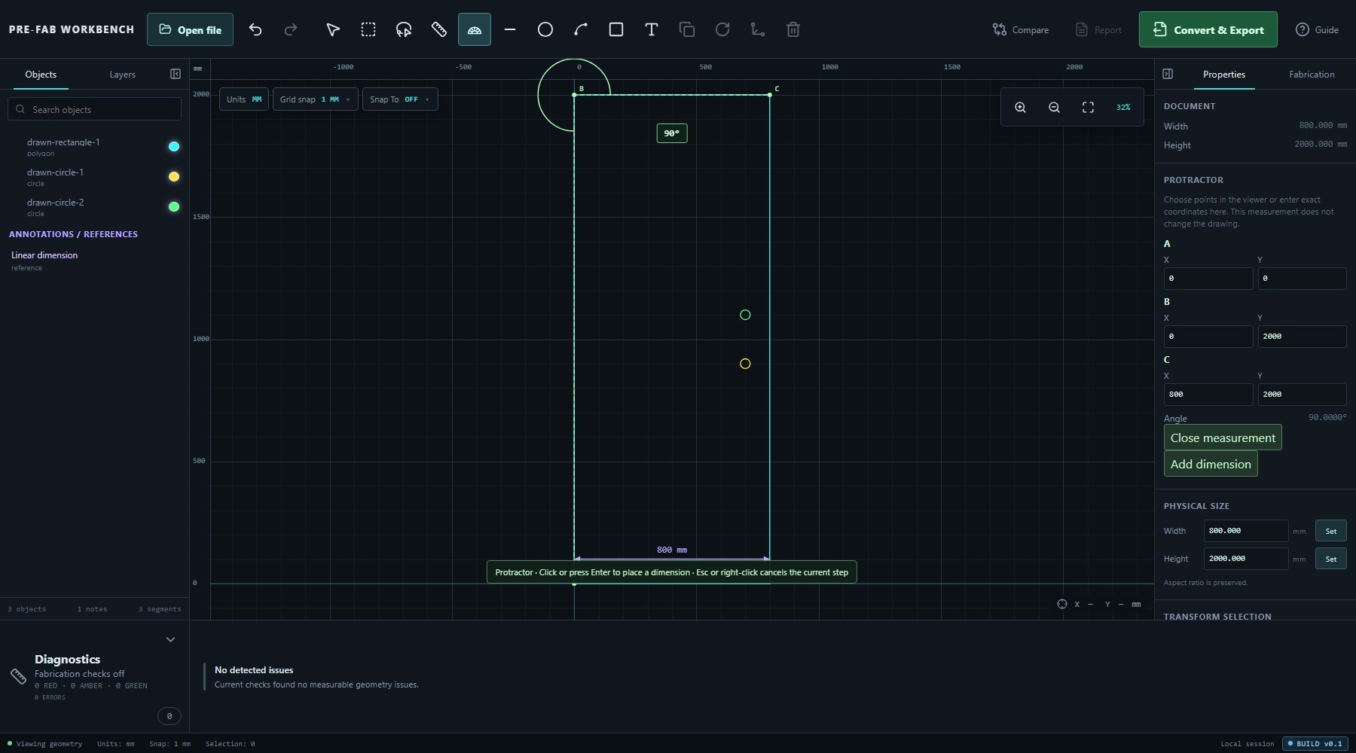This screenshot has width=1356, height=753.
Task: Click the rotate icon in toolbar
Action: (722, 29)
